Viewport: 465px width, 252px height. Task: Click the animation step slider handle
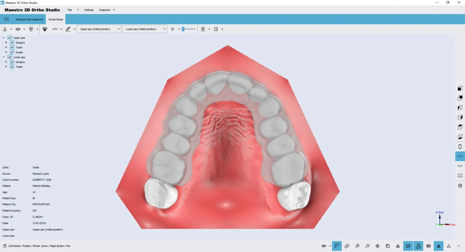pyautogui.click(x=183, y=29)
